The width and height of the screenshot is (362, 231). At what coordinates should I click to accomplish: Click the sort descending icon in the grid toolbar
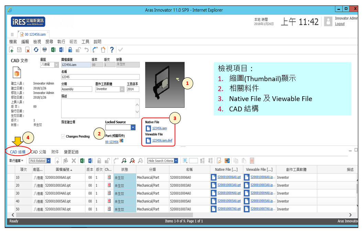click(x=210, y=161)
